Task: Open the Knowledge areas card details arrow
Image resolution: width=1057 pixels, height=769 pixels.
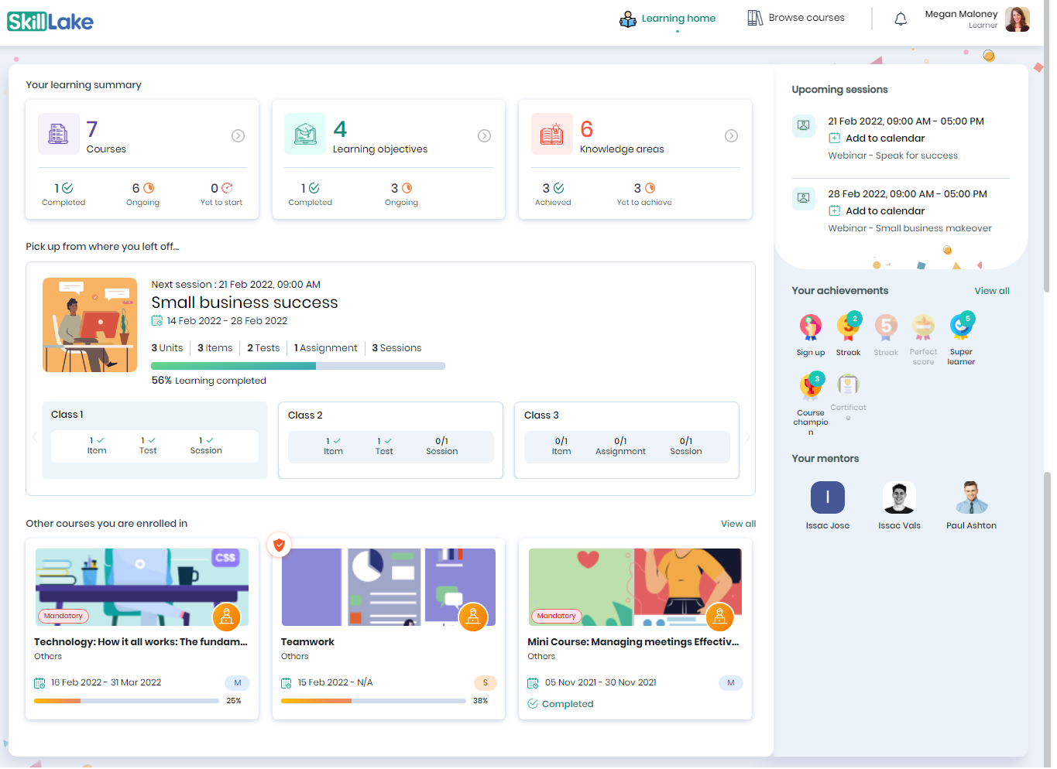Action: point(731,135)
